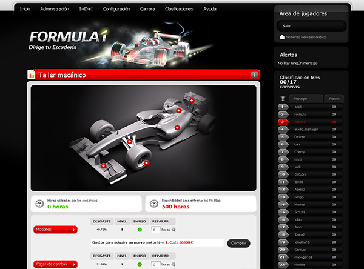
Task: Expand the Cajas de cambio section
Action: coord(55,264)
